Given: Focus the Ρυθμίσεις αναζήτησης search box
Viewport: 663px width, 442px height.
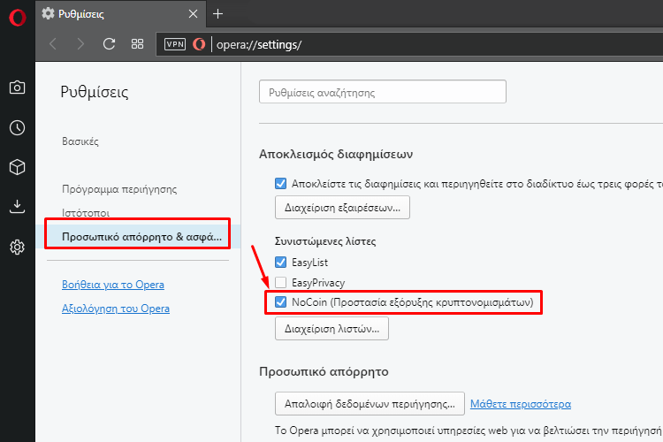Looking at the screenshot, I should click(x=383, y=92).
